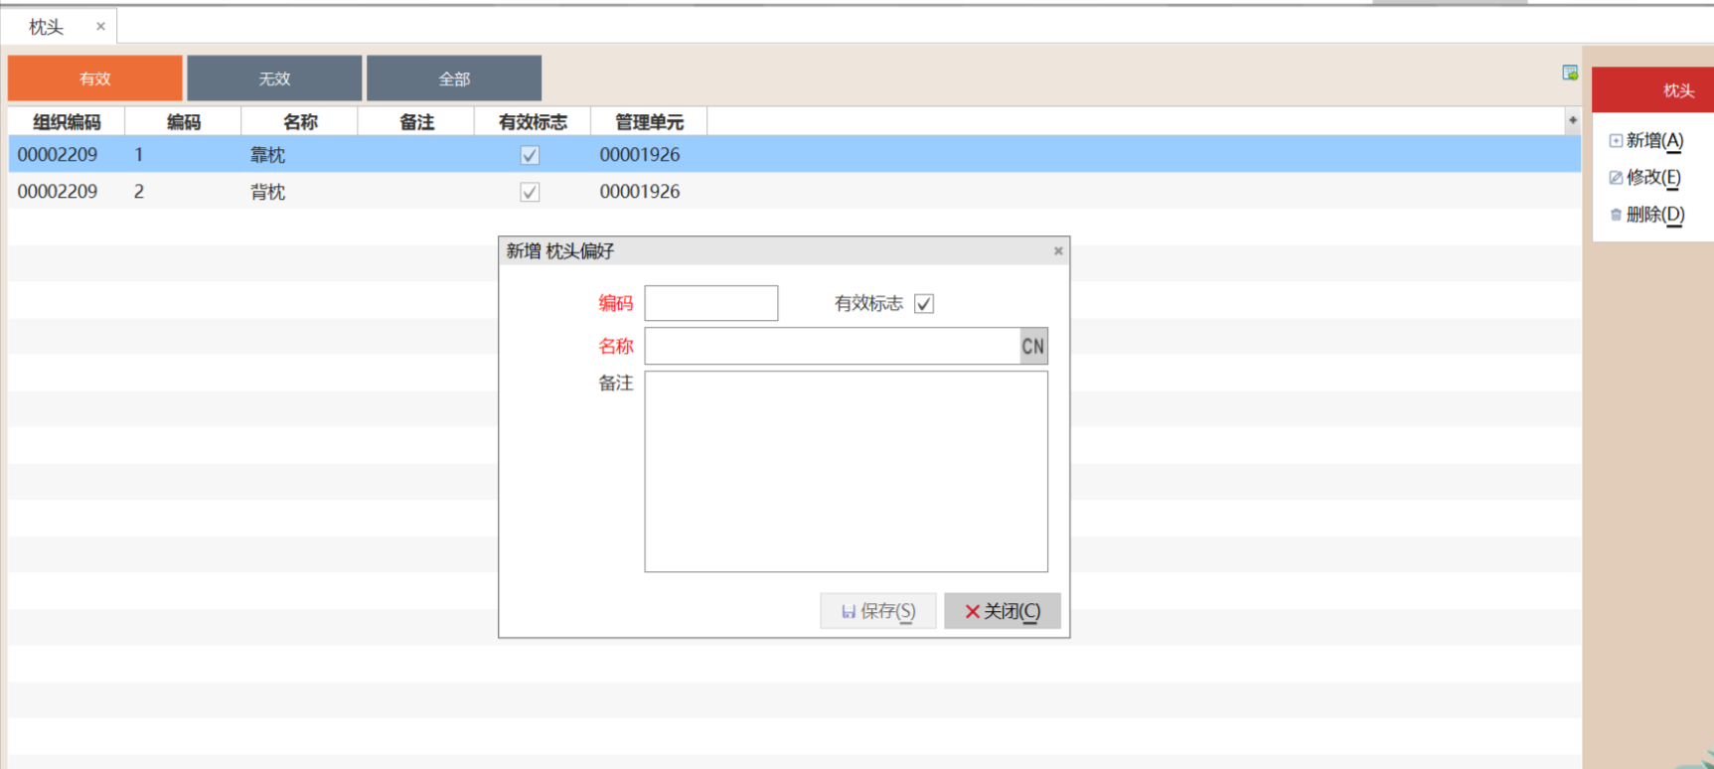The width and height of the screenshot is (1714, 769).
Task: Click the plus icon at the column header end
Action: tap(1572, 120)
